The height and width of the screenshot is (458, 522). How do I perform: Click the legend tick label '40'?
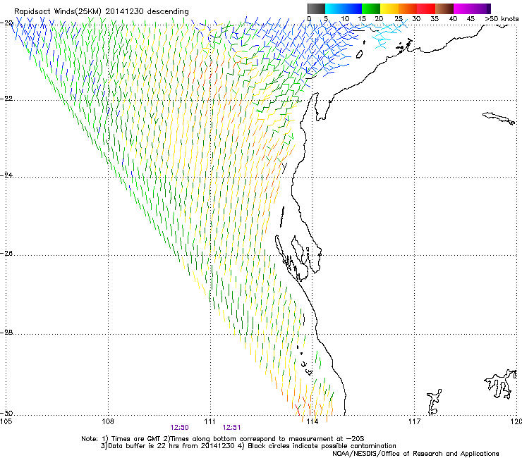(x=453, y=19)
